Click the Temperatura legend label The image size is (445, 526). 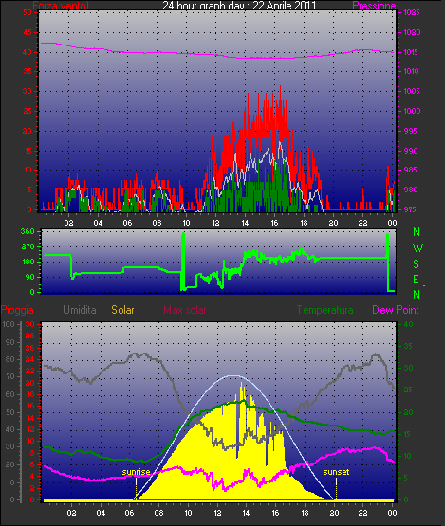tap(324, 310)
